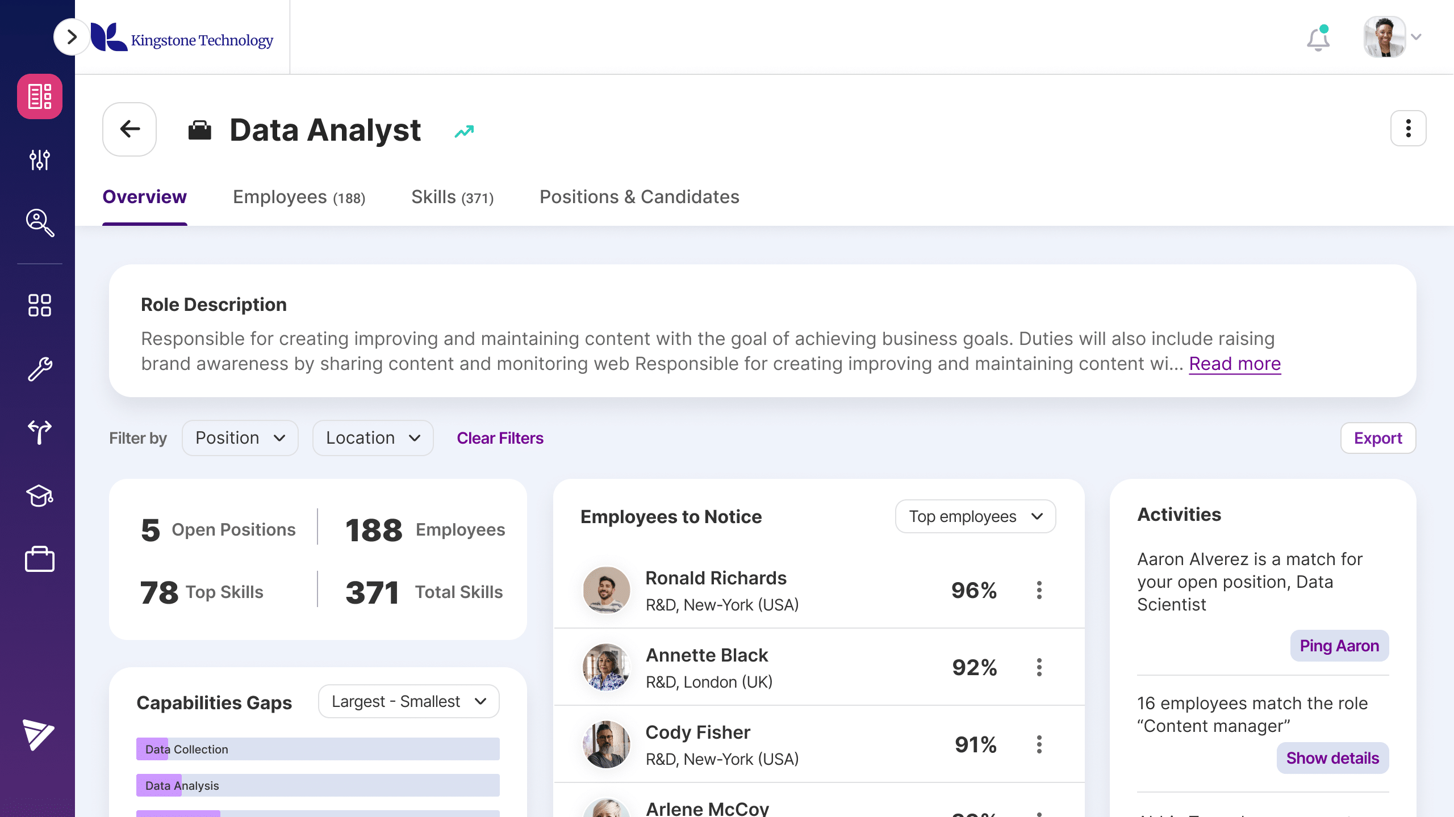Expand the profile menu chevron
Screen dimensions: 1454x817
click(x=1417, y=37)
